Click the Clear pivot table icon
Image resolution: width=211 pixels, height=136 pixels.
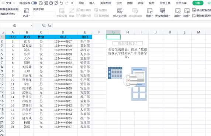pos(178,11)
